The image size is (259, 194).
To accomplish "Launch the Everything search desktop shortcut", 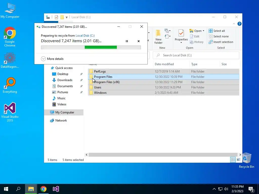I will pos(10,85).
